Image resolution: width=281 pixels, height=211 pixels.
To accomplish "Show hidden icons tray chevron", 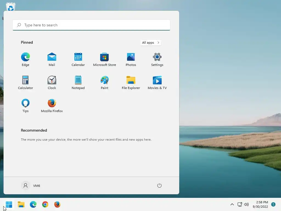I will [232, 204].
